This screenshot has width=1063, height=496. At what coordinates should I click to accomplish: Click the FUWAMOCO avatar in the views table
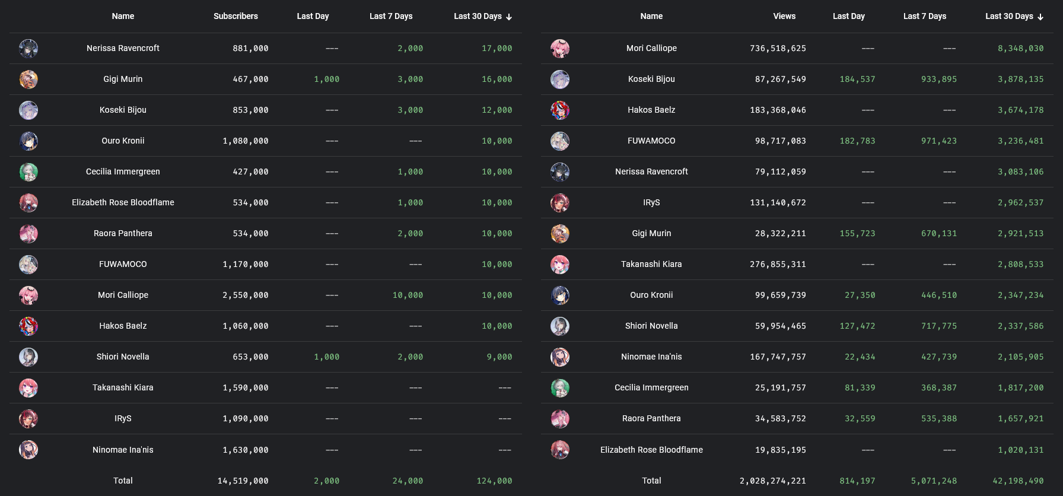coord(560,141)
